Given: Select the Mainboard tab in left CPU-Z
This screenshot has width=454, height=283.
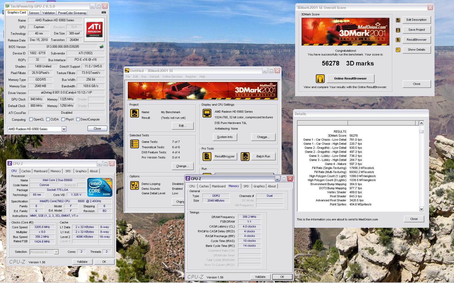Looking at the screenshot, I should pyautogui.click(x=41, y=171).
